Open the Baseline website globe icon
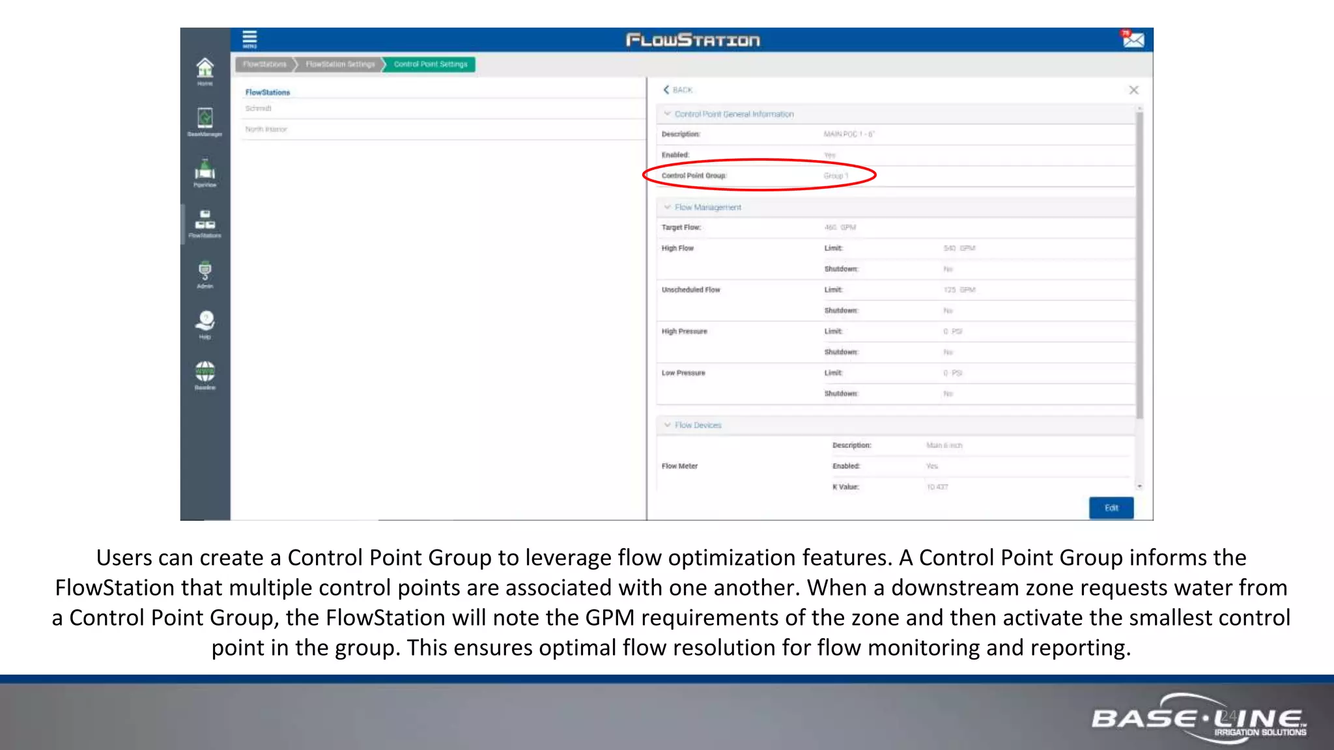Screen dimensions: 1334x750 [205, 376]
